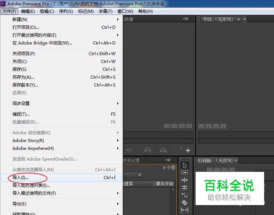274x215 pixels.
Task: Choose 关闭项目(P) menu entry
Action: pos(66,54)
